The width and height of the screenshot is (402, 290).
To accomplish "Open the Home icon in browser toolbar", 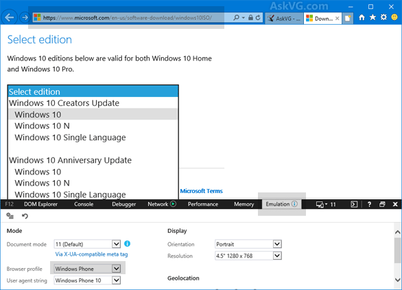I will point(362,17).
